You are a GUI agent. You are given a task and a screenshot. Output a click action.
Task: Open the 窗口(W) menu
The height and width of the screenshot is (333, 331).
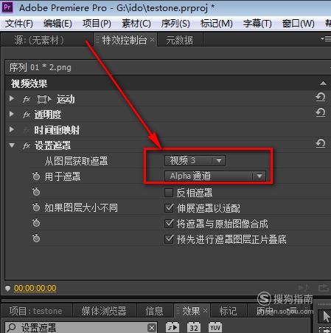tap(298, 24)
